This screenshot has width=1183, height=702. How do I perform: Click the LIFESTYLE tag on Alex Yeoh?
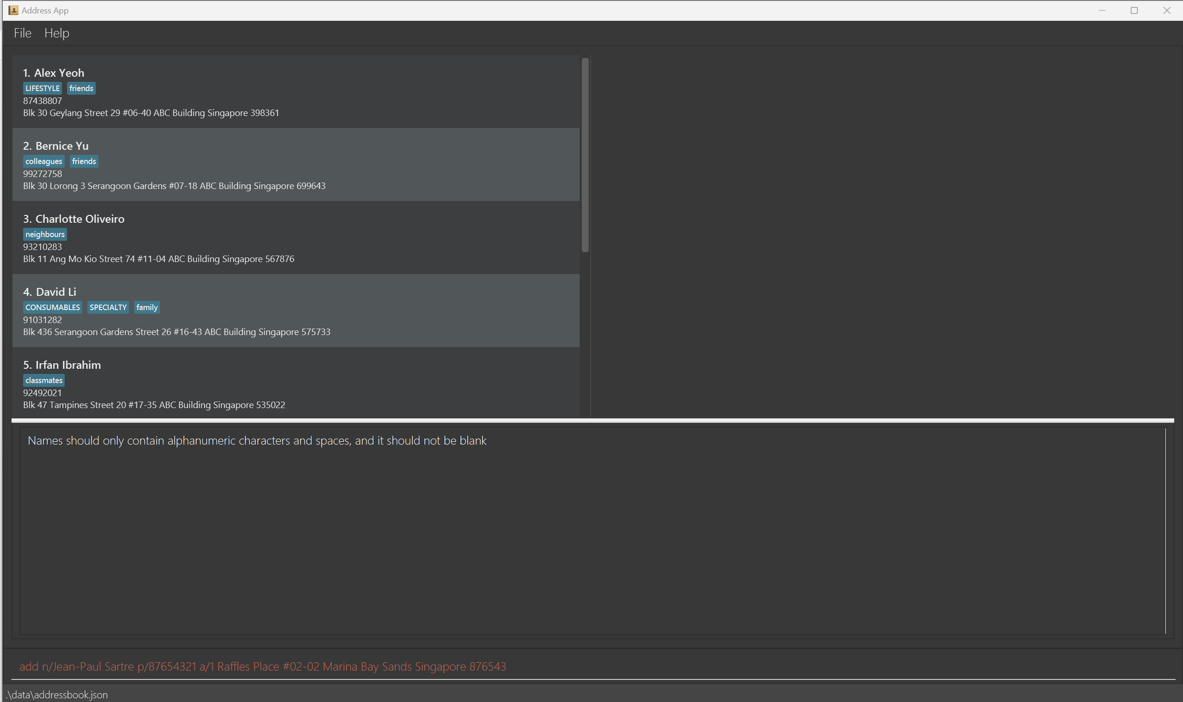pyautogui.click(x=43, y=88)
